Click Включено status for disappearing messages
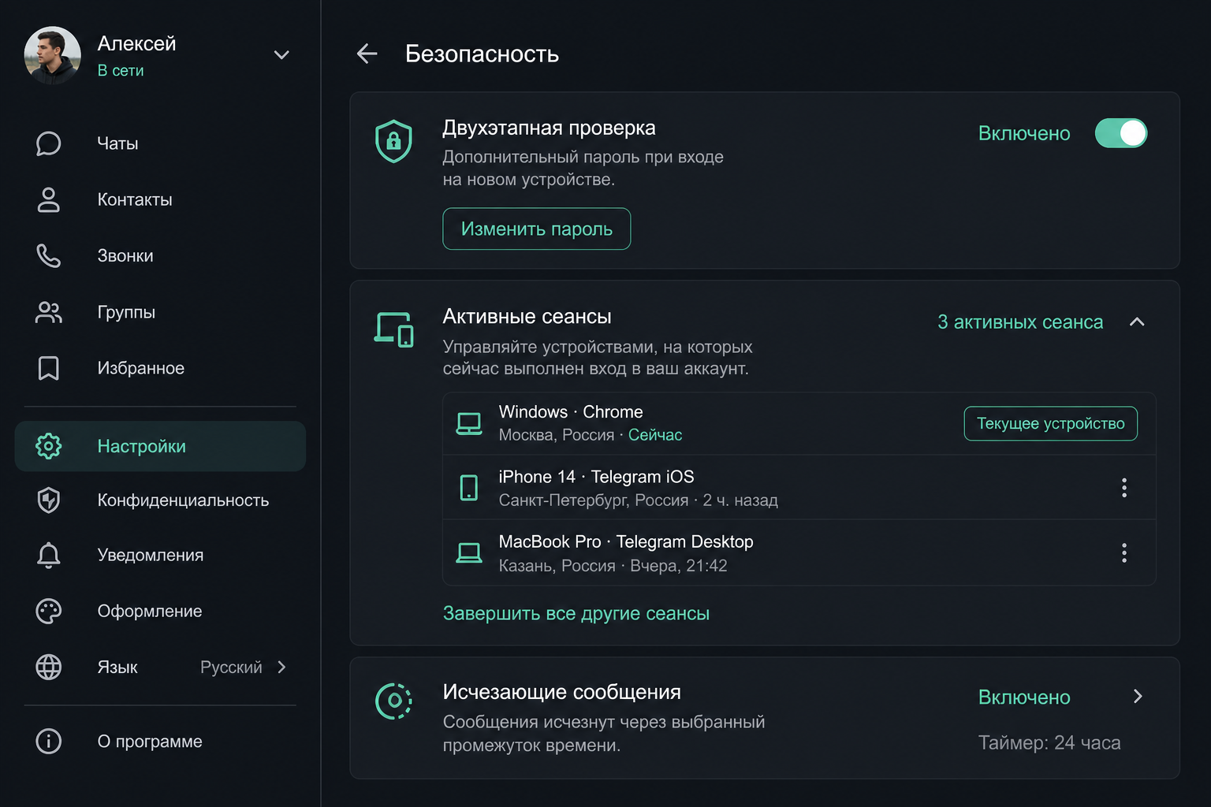The height and width of the screenshot is (807, 1211). click(x=1024, y=697)
